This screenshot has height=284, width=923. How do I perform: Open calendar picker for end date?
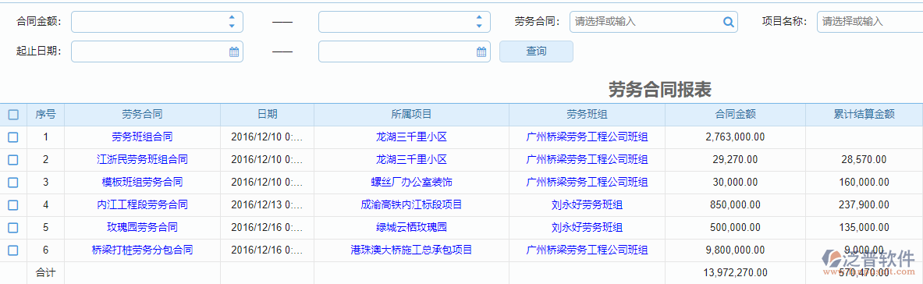(x=481, y=51)
